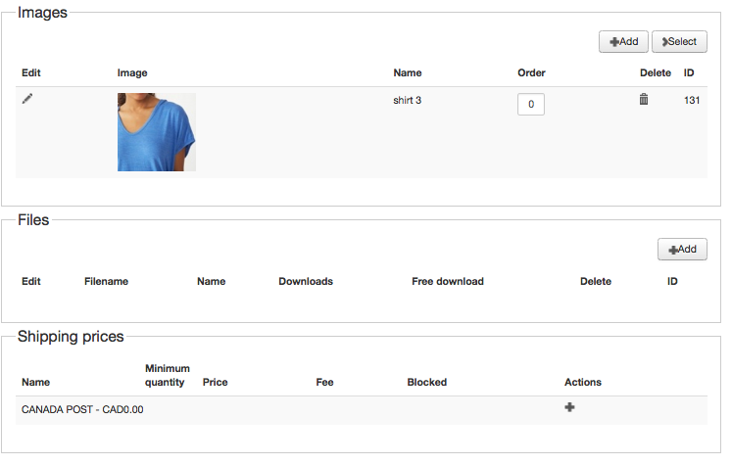732x465 pixels.
Task: Click the plus icon for CANADA POST shipping
Action: (569, 407)
